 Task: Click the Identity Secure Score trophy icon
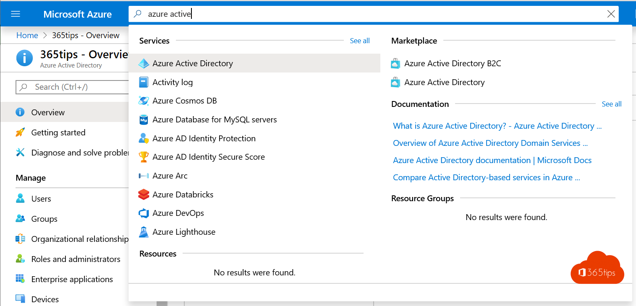click(144, 157)
